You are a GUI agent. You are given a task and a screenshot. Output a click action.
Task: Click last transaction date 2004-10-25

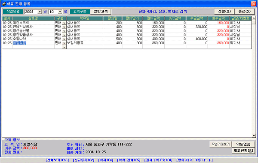tap(95, 152)
